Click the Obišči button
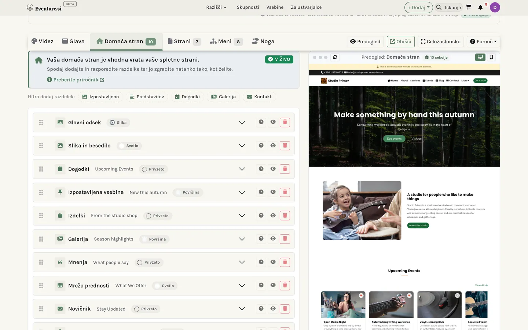 coord(400,41)
